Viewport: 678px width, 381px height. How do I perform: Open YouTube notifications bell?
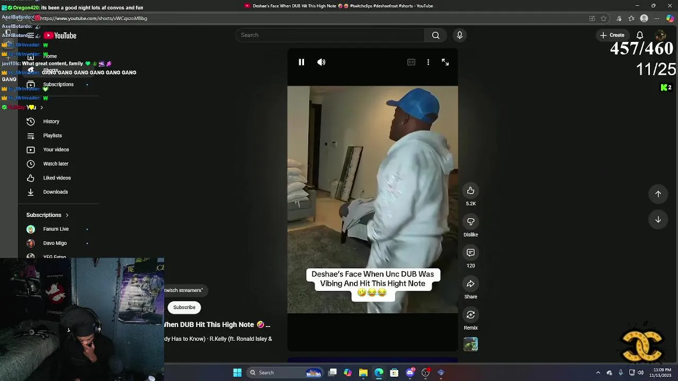(x=640, y=35)
